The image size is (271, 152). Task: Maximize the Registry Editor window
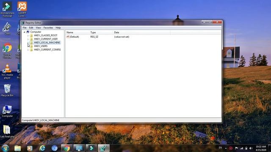click(x=209, y=22)
